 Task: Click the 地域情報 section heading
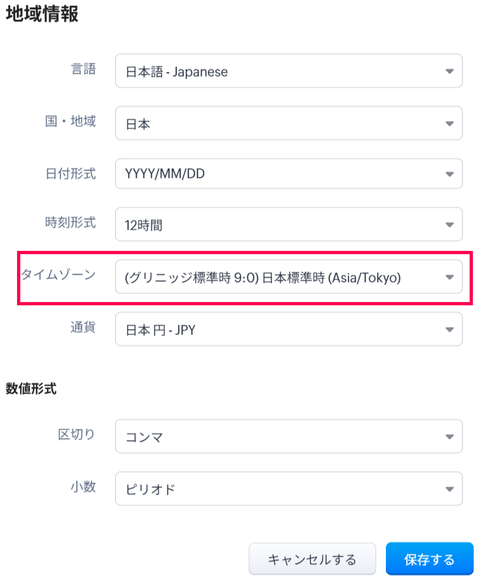click(x=42, y=15)
